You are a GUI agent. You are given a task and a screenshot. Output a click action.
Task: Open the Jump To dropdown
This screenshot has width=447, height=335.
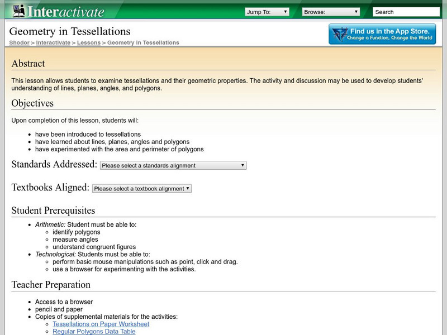click(x=267, y=12)
